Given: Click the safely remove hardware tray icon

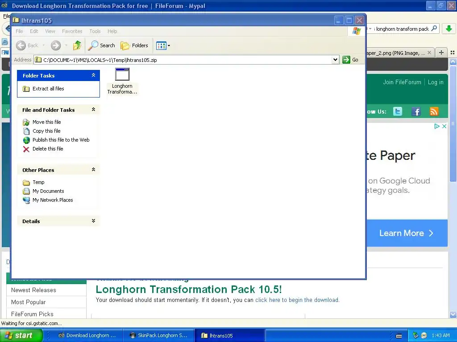Looking at the screenshot, I should [415, 335].
